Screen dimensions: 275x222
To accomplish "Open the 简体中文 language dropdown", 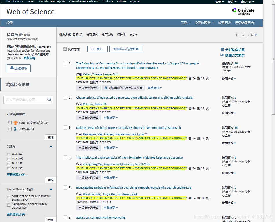I will pos(247,2).
